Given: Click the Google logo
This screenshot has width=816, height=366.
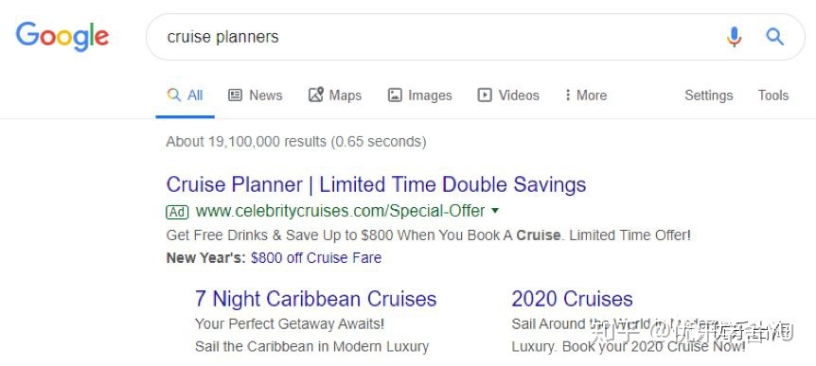Looking at the screenshot, I should click(x=62, y=36).
